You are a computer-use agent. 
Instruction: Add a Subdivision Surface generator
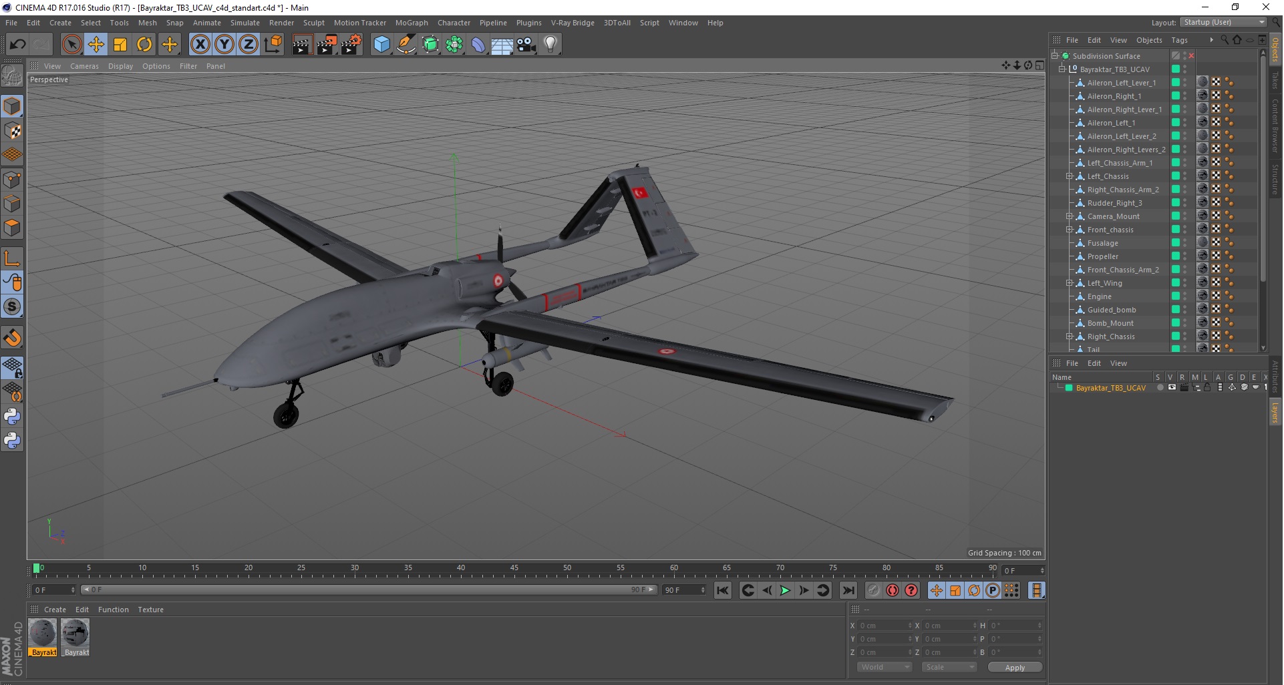point(430,45)
